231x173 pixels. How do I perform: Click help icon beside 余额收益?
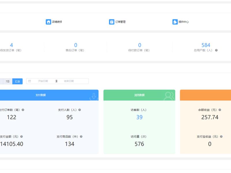220,110
